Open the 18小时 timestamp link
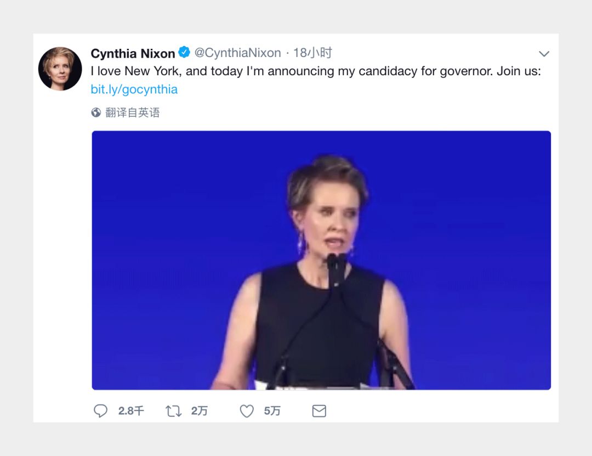592x456 pixels. (312, 53)
